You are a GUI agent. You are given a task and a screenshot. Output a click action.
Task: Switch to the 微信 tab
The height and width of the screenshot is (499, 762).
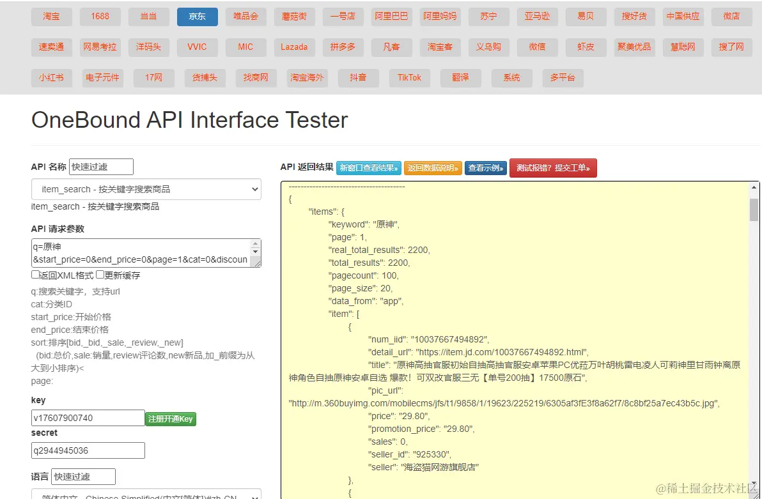(538, 47)
